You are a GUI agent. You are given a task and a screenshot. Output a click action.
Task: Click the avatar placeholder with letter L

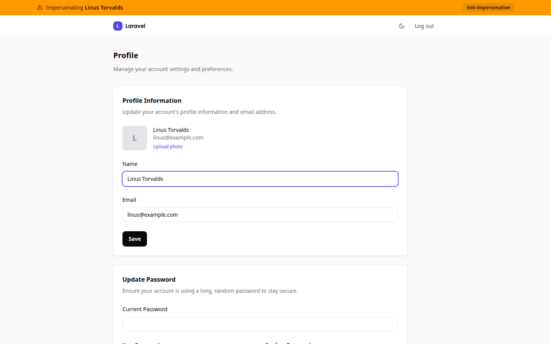point(135,138)
